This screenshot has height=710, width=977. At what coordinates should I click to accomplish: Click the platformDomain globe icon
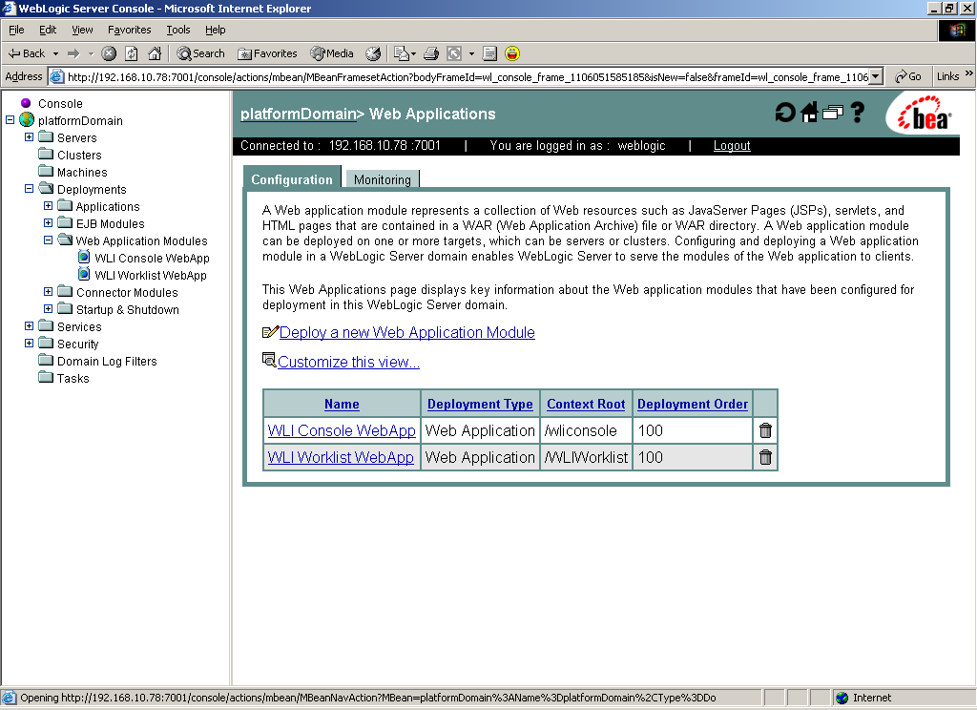[x=27, y=119]
